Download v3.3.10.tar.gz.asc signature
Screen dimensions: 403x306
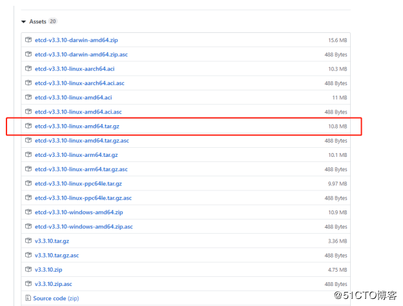[57, 255]
